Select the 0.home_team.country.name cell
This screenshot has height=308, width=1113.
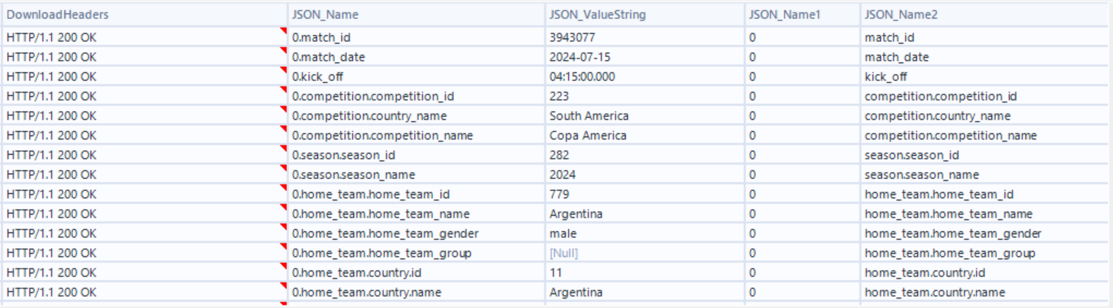366,292
